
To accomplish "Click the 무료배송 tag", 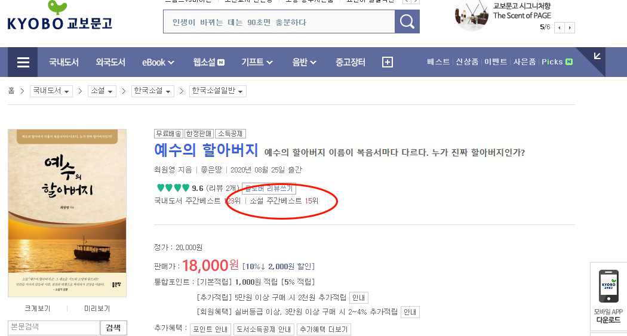I will click(x=168, y=134).
